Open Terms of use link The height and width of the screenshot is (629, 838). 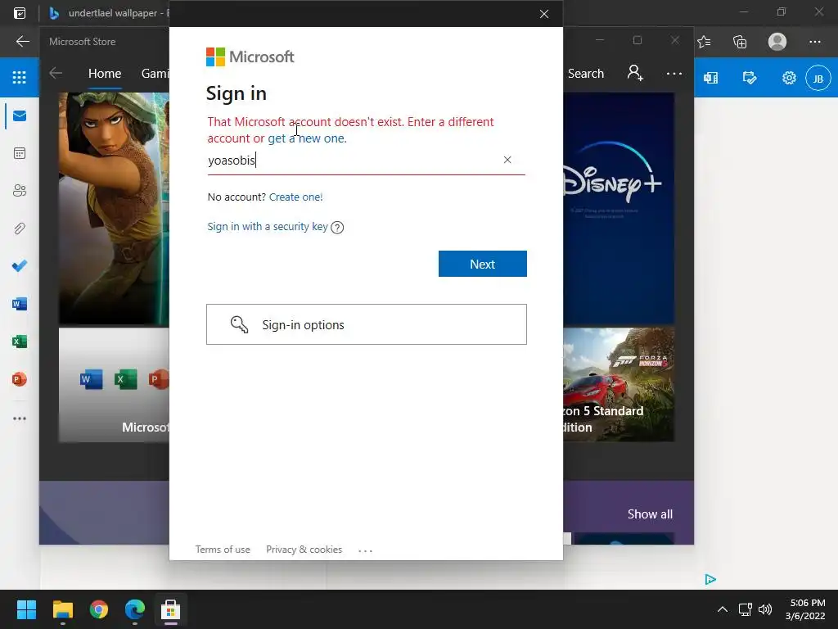(223, 550)
